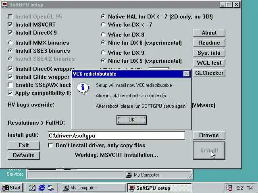Enable SSE/AVX hack checkbox
The image size is (258, 193).
[x=10, y=85]
